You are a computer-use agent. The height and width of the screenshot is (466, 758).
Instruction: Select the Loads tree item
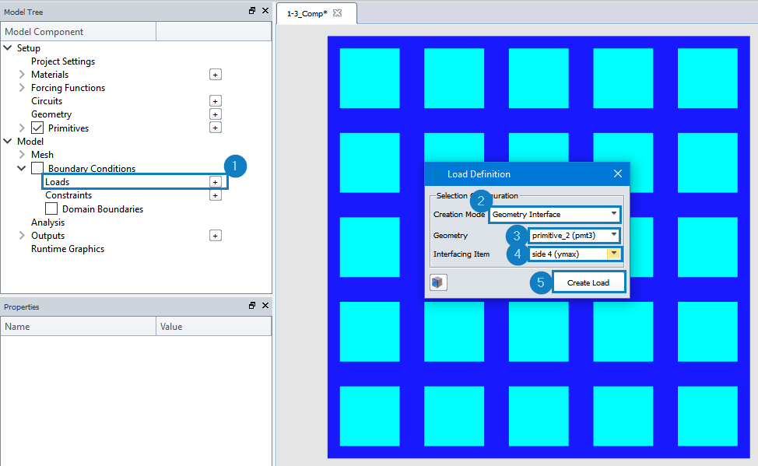[x=57, y=182]
